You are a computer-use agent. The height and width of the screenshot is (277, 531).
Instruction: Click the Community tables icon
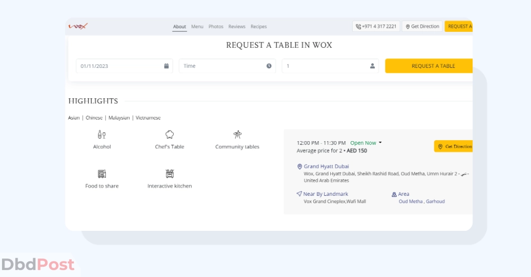pos(237,134)
